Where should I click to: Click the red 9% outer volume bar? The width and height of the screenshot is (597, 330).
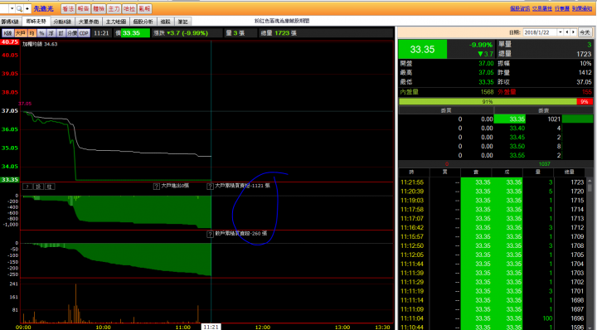point(585,102)
